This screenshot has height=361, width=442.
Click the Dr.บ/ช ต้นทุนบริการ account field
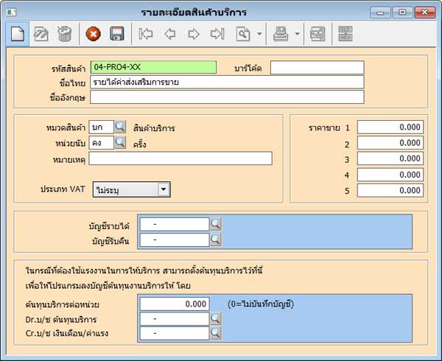[x=175, y=319]
